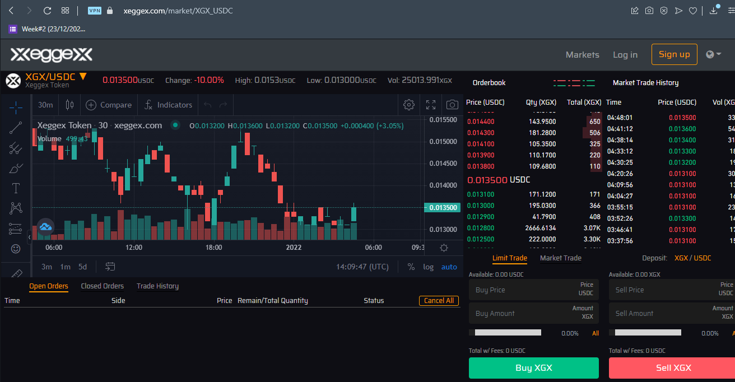
Task: Open timezone menu at 14:09:47 (UTC)
Action: click(362, 267)
